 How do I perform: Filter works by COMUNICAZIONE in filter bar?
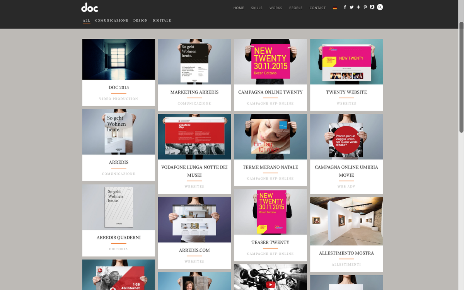(x=112, y=20)
